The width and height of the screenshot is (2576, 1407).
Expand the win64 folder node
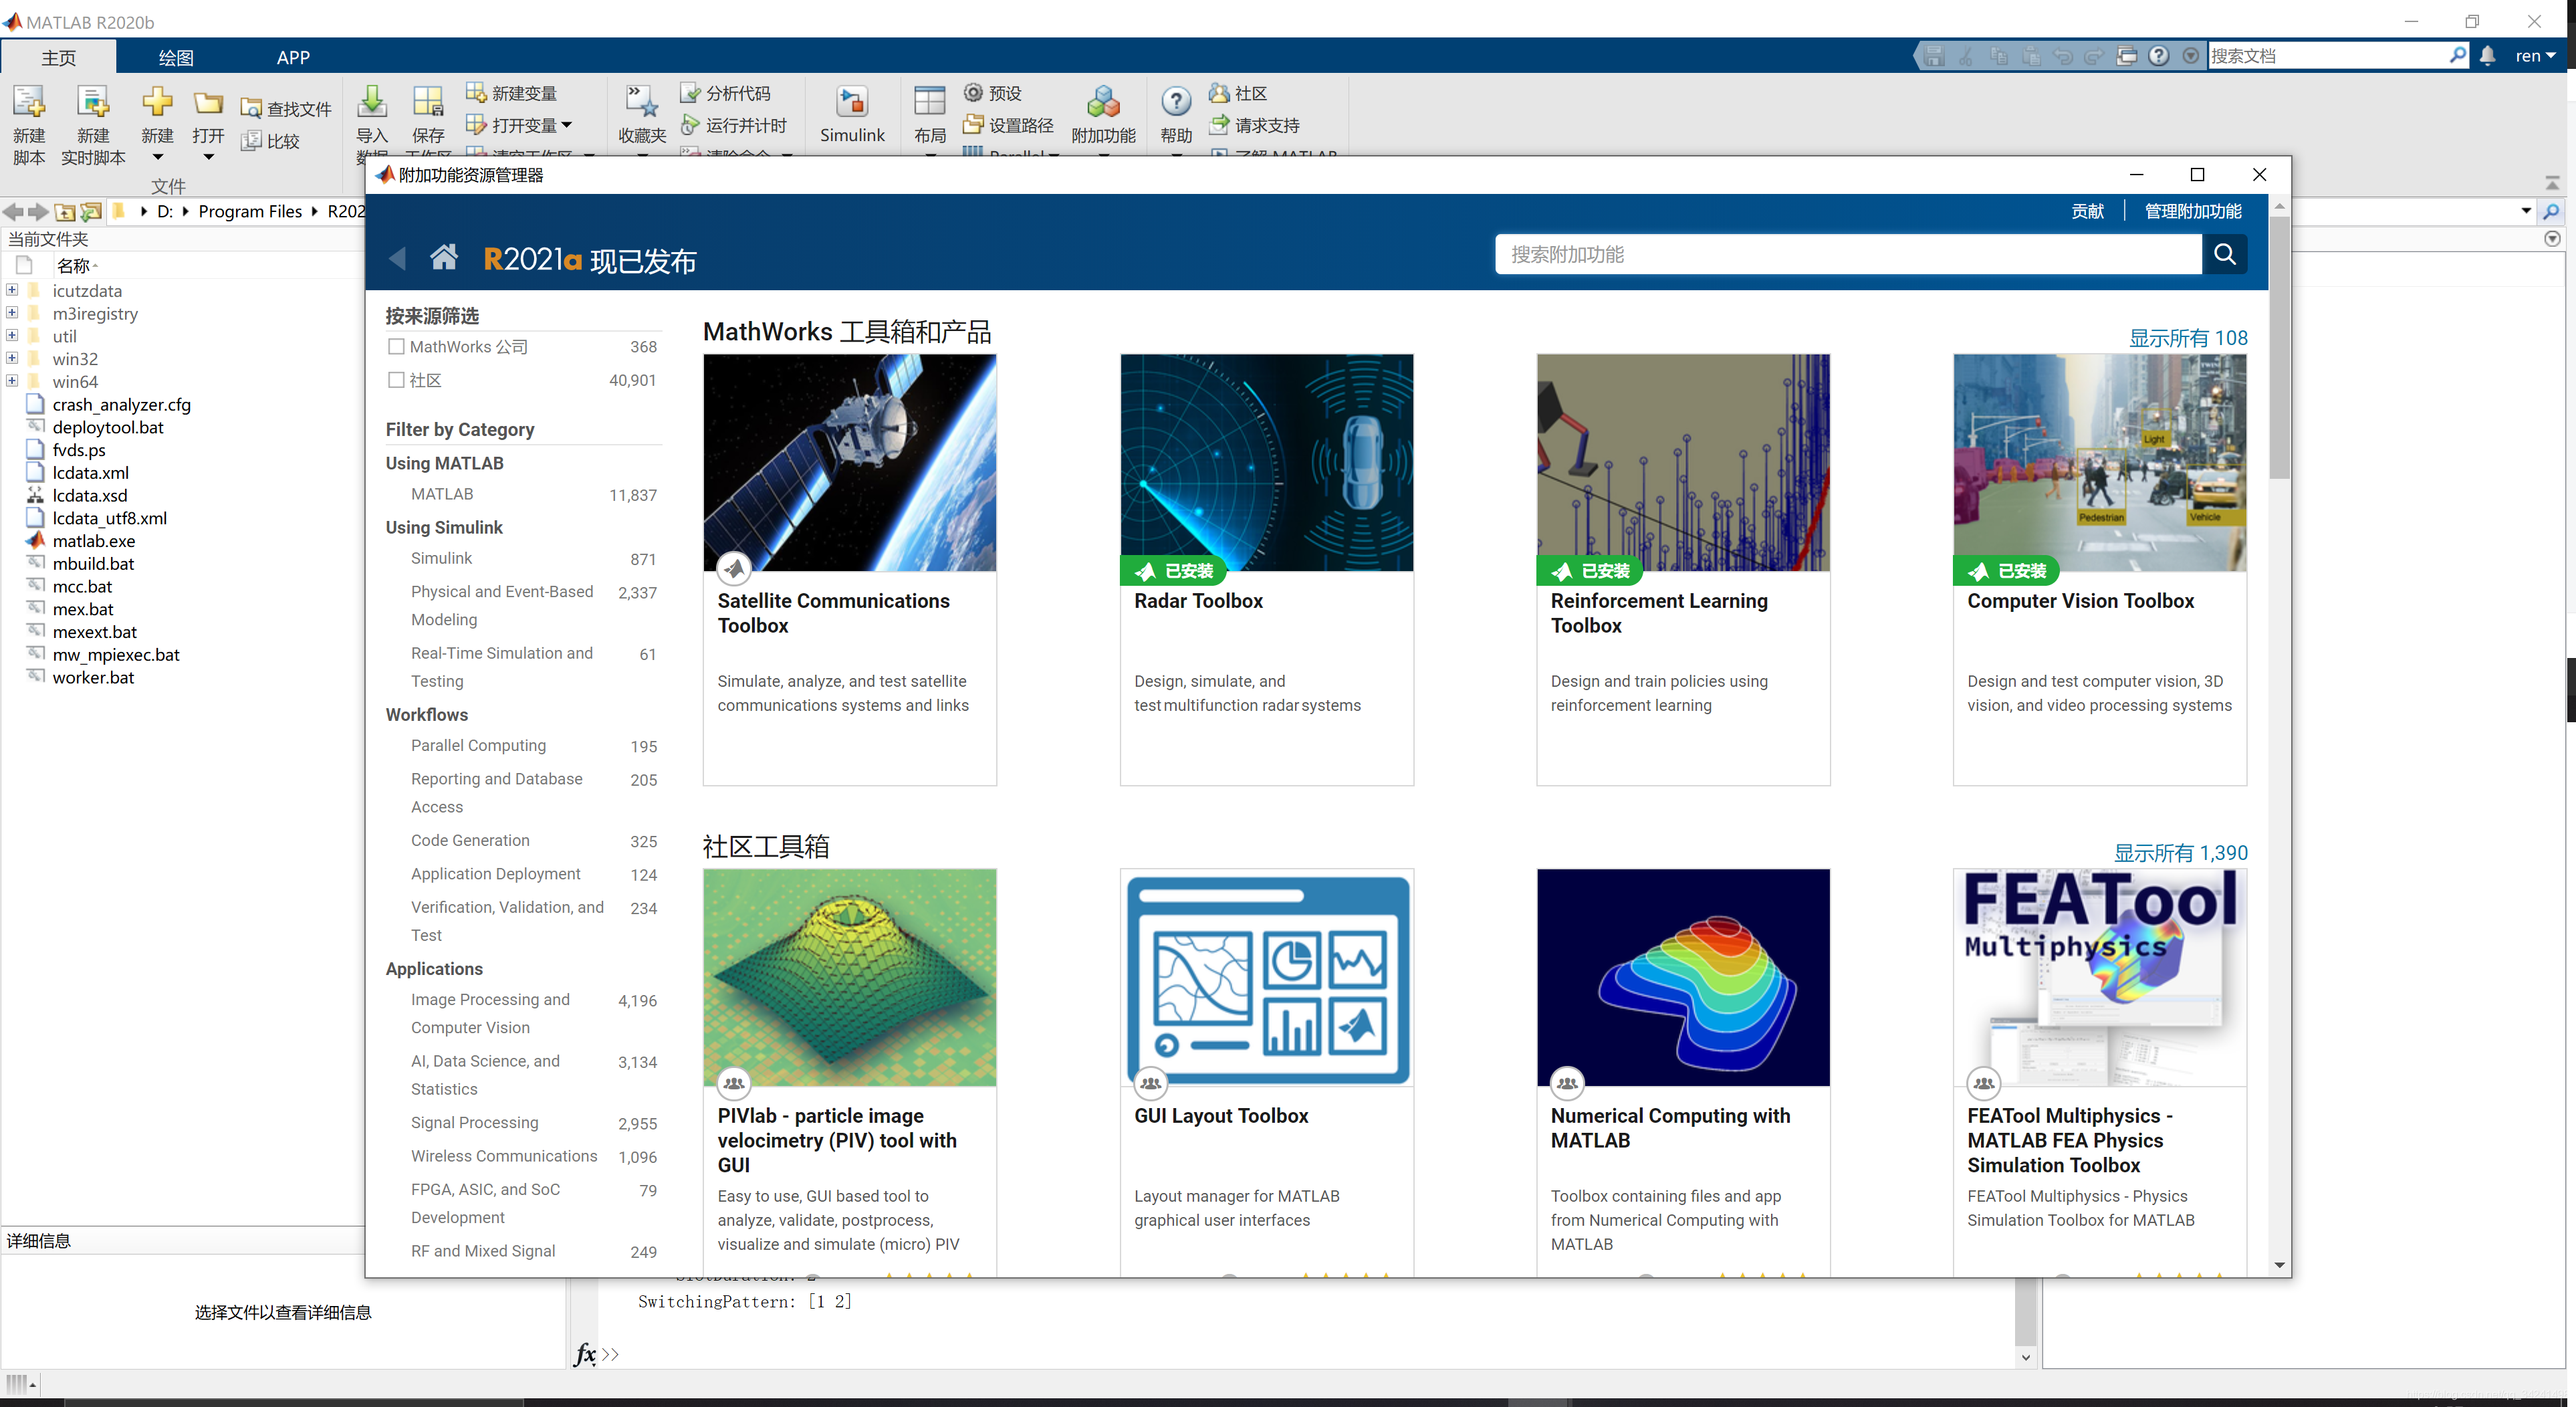point(12,381)
